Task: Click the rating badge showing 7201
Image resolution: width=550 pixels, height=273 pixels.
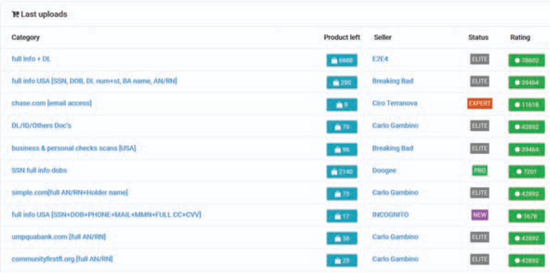Action: 526,172
